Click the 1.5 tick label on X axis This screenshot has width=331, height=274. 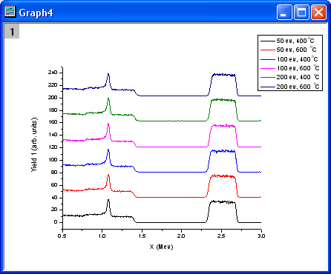coord(142,235)
